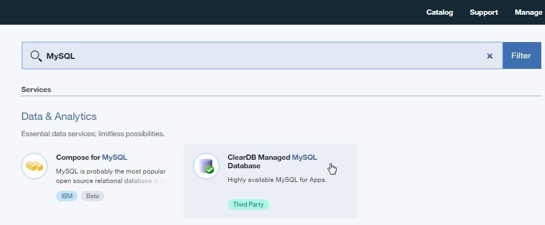Screen dimensions: 545x225
Task: Click the magnifying glass search icon
Action: (36, 56)
